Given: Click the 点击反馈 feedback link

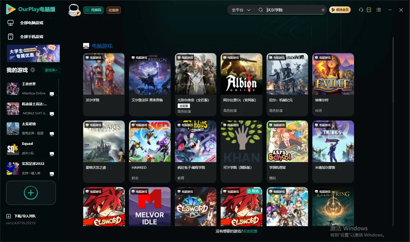Looking at the screenshot, I should [250, 231].
